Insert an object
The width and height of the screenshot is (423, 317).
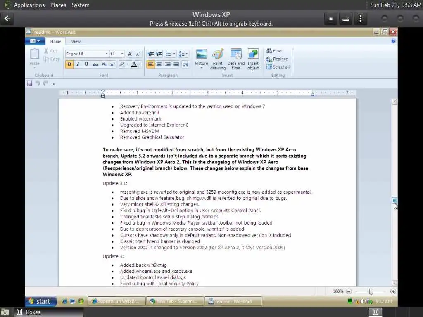tap(253, 59)
